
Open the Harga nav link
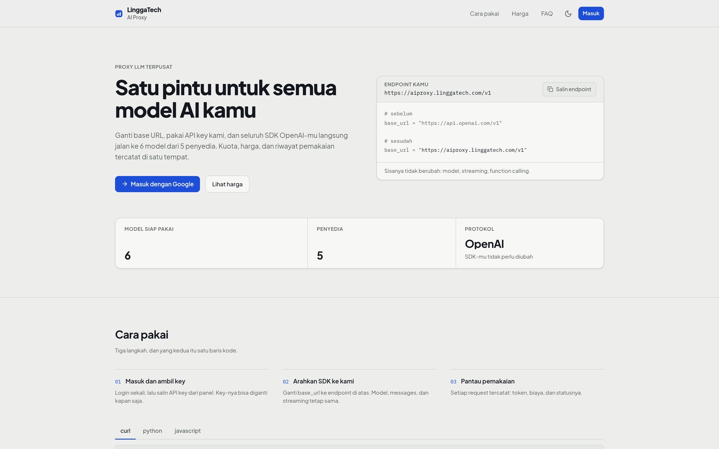[520, 13]
